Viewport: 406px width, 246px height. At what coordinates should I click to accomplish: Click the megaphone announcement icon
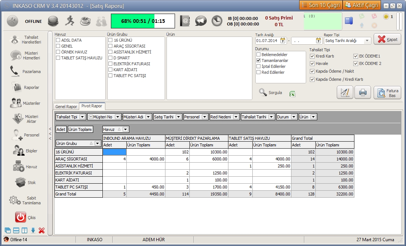point(201,21)
